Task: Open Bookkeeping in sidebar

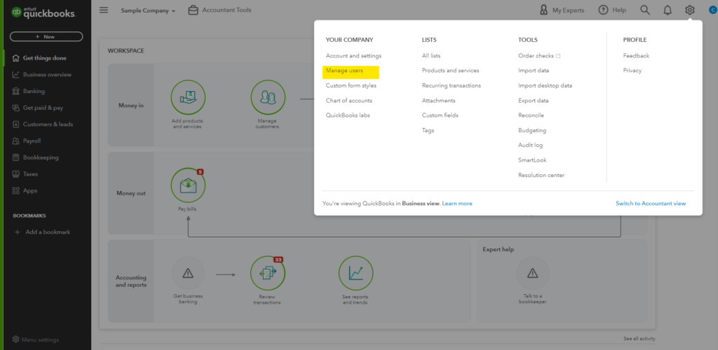Action: [x=41, y=157]
